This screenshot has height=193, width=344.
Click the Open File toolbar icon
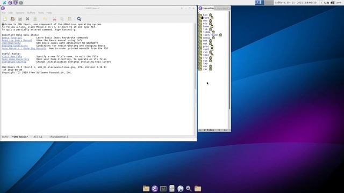point(12,19)
